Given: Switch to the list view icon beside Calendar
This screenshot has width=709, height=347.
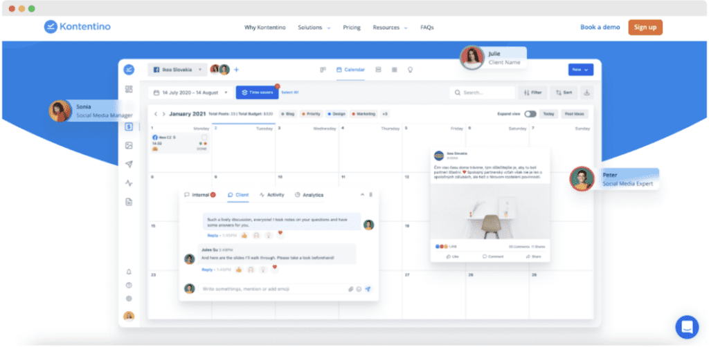Looking at the screenshot, I should tap(379, 70).
